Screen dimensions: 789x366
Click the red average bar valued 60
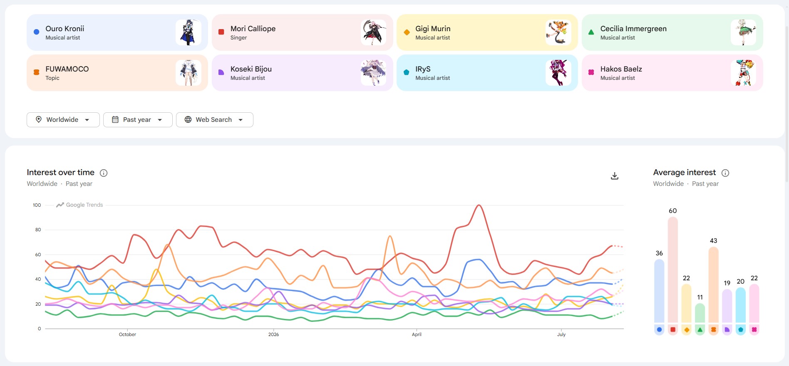click(673, 270)
